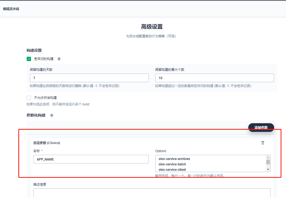The width and height of the screenshot is (286, 197).
Task: Click the 高级设置 heading
Action: [x=152, y=27]
